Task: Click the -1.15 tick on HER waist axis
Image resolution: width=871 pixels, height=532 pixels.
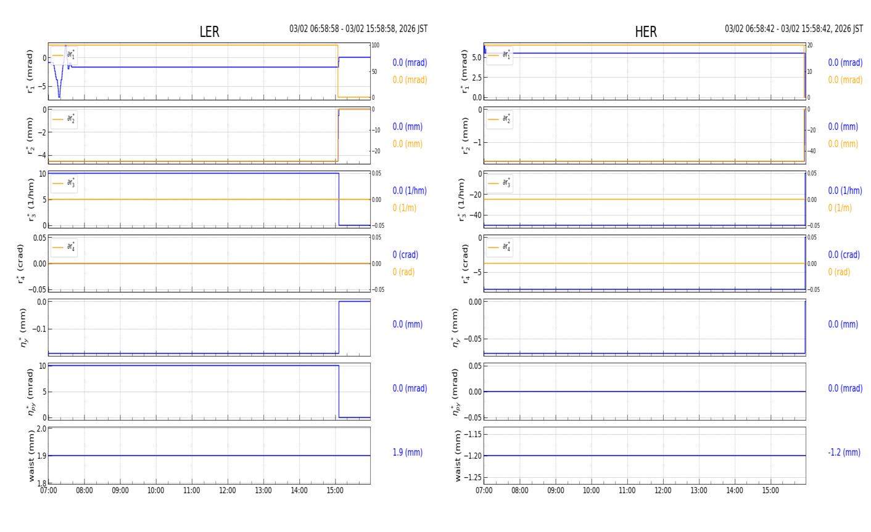Action: coord(474,434)
